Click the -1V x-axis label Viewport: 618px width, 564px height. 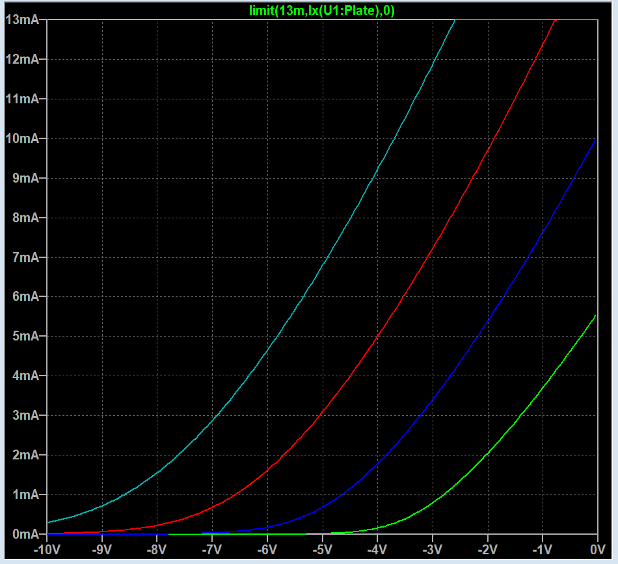(x=543, y=550)
